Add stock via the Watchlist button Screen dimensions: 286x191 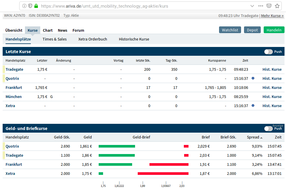point(230,30)
